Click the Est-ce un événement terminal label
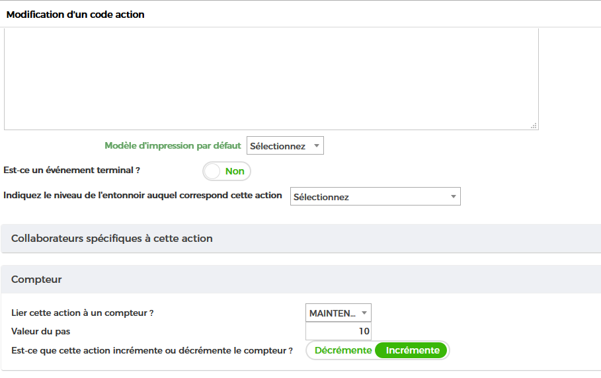 pyautogui.click(x=71, y=170)
